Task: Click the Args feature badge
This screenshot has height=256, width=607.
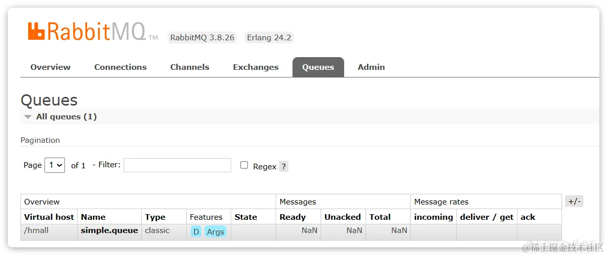Action: (215, 232)
